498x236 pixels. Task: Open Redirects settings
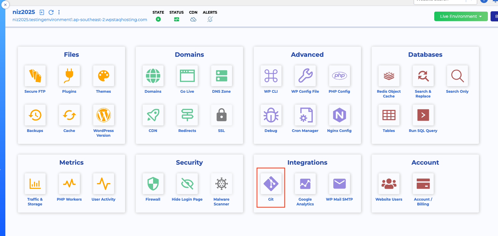pyautogui.click(x=187, y=115)
